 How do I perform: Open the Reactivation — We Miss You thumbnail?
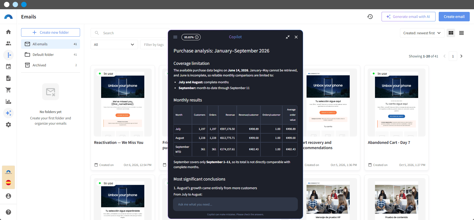[x=123, y=102]
